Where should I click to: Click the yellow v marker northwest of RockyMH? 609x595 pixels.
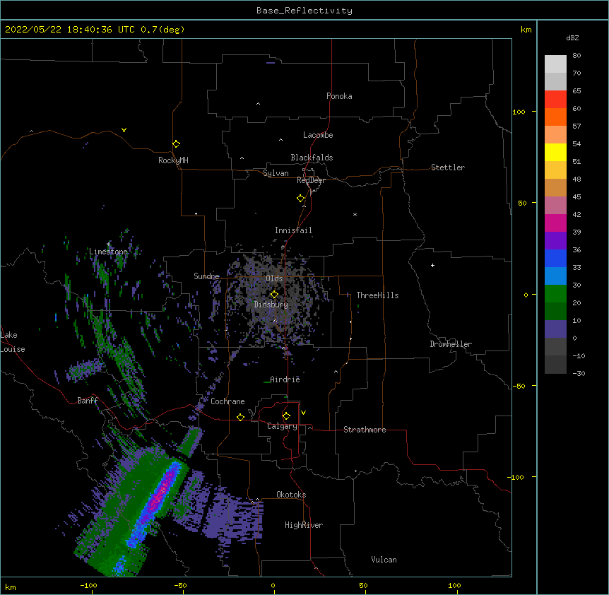click(124, 130)
